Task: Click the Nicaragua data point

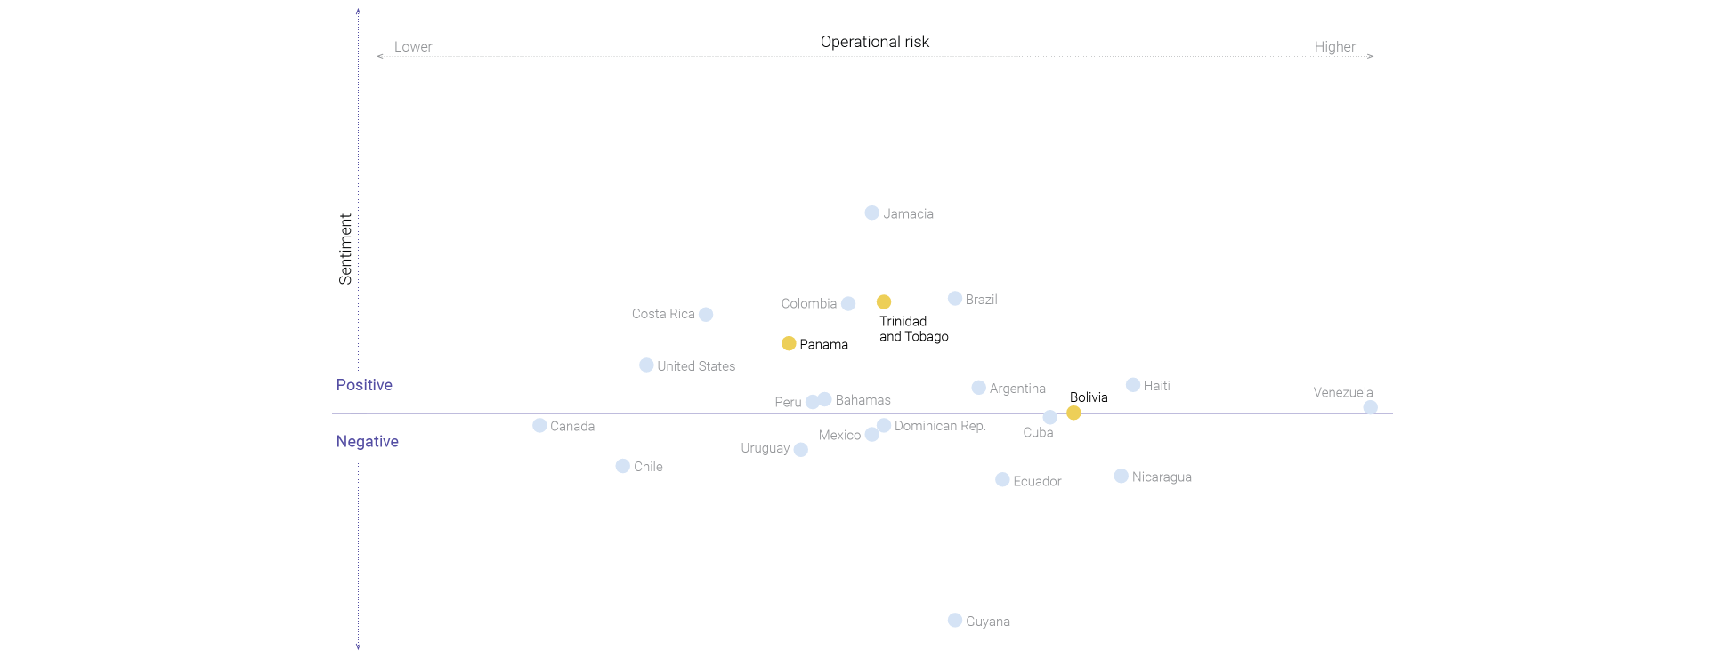Action: 1122,476
